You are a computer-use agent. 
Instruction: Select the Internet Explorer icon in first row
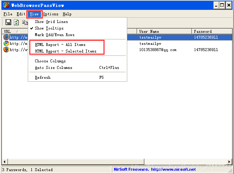[x=6, y=37]
